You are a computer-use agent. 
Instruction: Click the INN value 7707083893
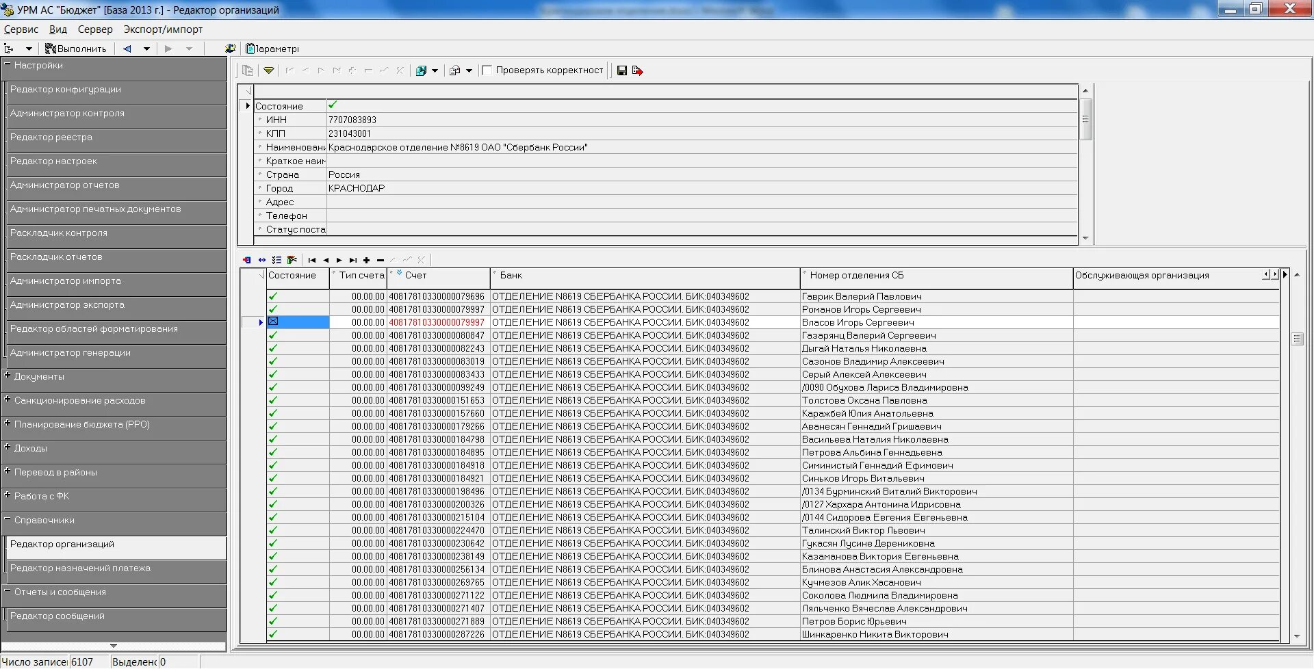[352, 120]
